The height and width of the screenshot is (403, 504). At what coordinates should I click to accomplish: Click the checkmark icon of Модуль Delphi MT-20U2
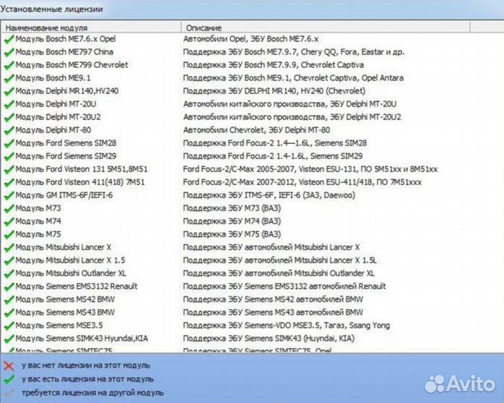coord(9,117)
